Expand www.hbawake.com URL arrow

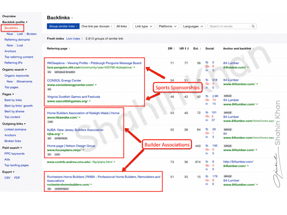(79, 117)
